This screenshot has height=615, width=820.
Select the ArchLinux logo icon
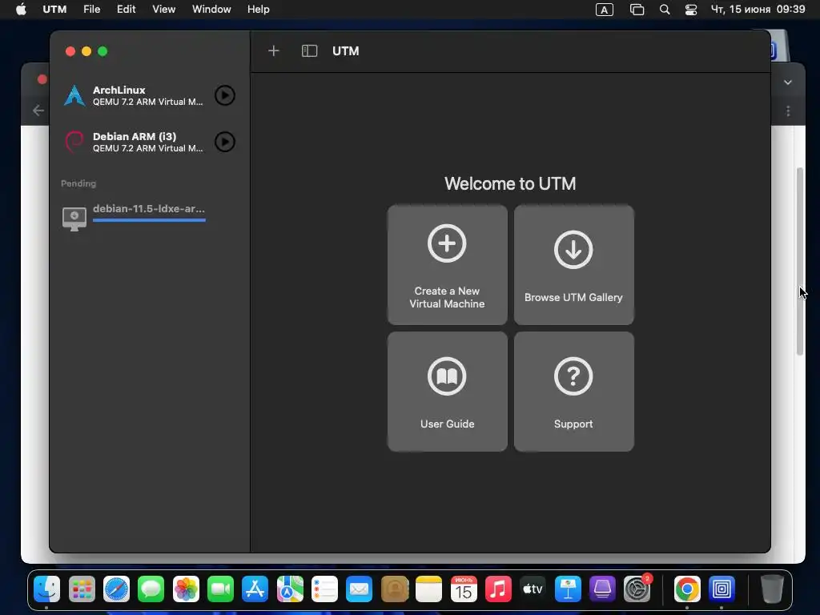coord(74,95)
